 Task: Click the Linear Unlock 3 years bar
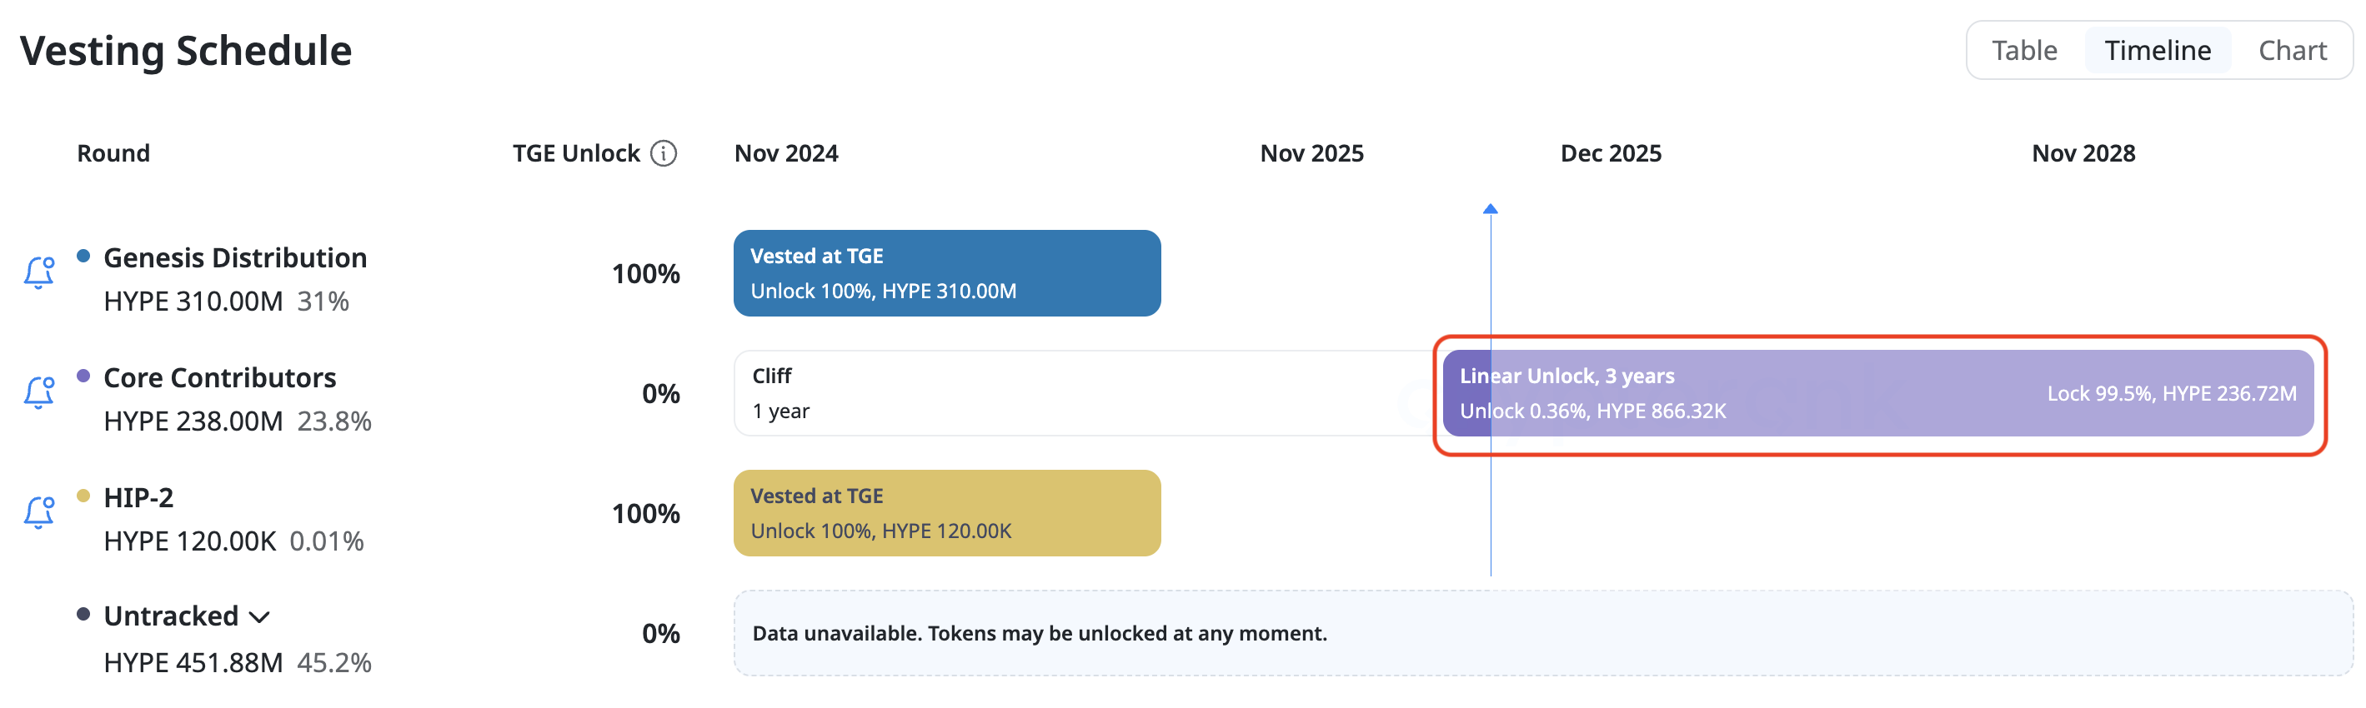click(1877, 393)
